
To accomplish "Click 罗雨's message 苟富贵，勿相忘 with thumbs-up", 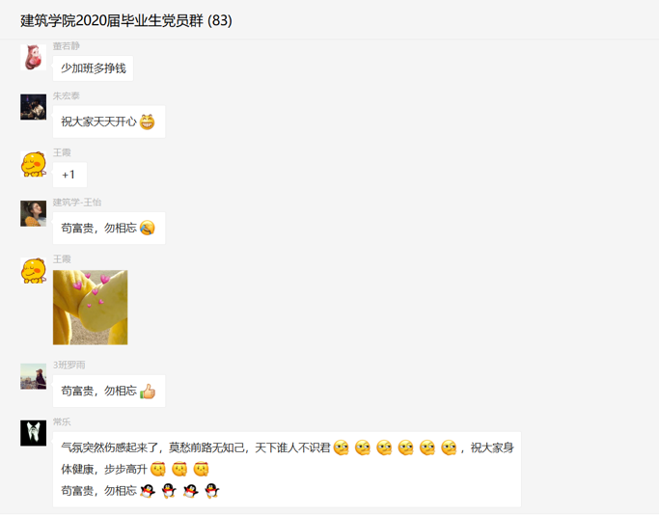I will [109, 392].
